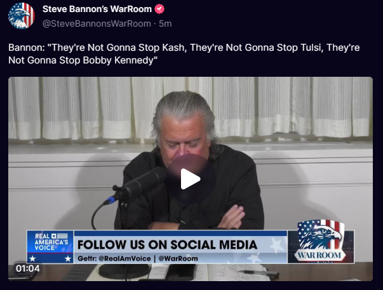
Task: Click the left white star under Real America's Voice
Action: pos(33,258)
